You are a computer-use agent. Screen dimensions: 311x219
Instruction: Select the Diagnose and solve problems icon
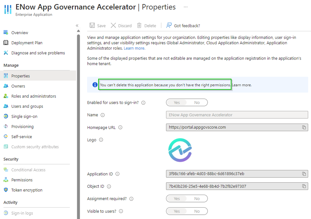click(6, 53)
